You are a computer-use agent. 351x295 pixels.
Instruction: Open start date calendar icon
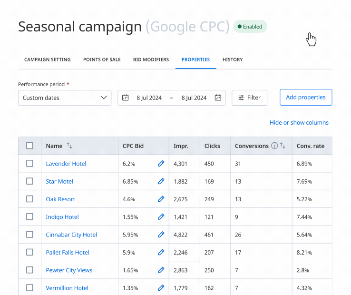tap(126, 98)
